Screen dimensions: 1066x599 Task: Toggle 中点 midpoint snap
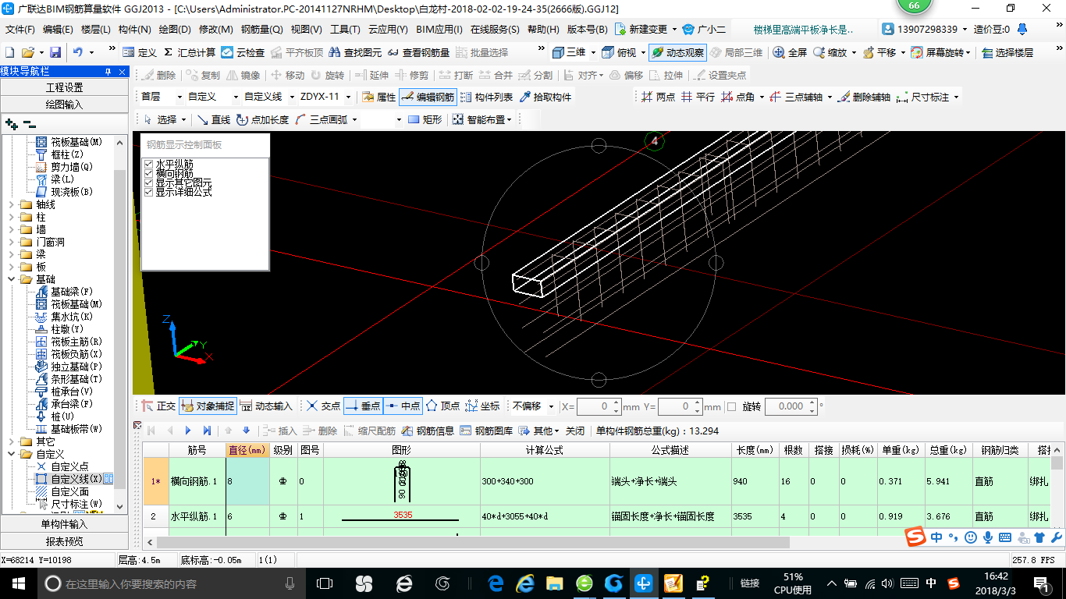pos(403,406)
